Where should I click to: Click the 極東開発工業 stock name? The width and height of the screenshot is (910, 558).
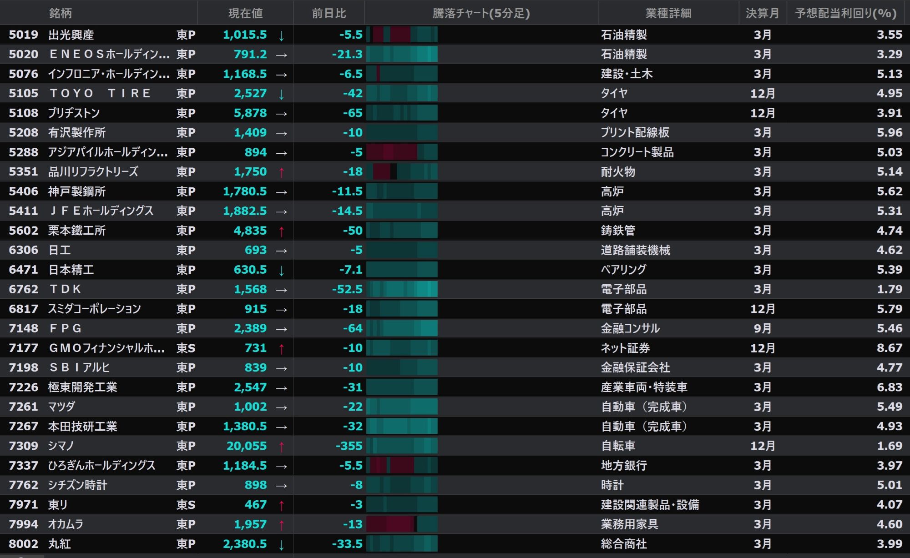(x=83, y=387)
